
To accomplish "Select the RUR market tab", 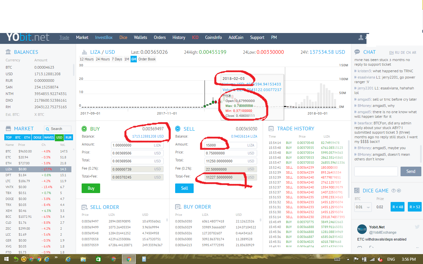I will pos(69,137).
